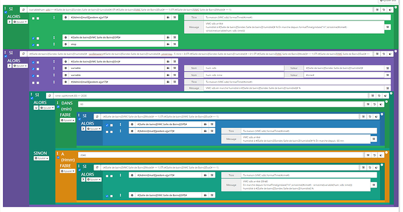Click delete circle on orange A (Hmm) block
This screenshot has width=403, height=212.
[x=386, y=152]
